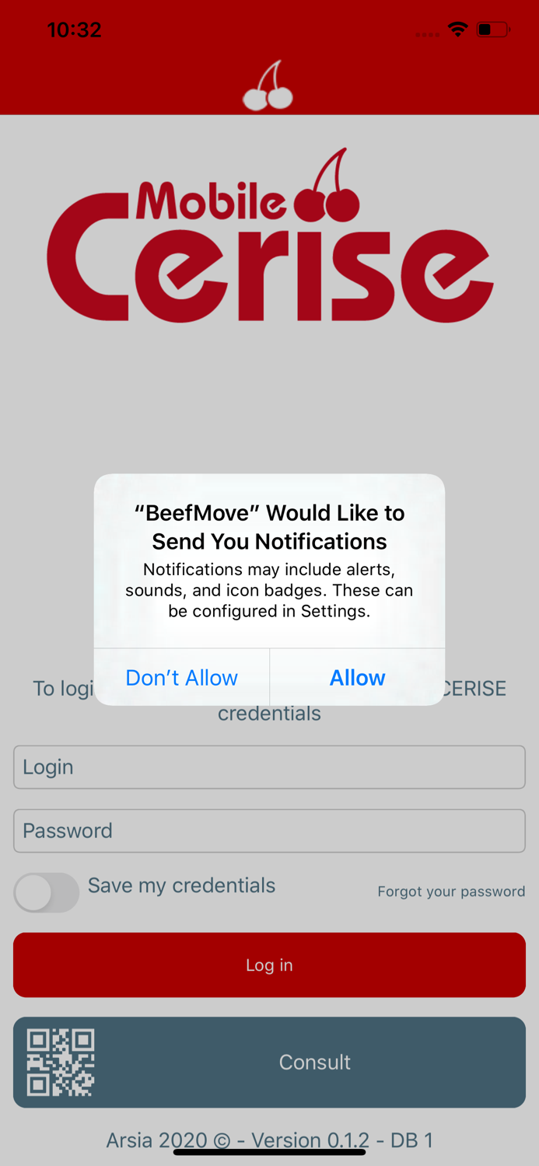Image resolution: width=539 pixels, height=1166 pixels.
Task: Click the Wi-Fi icon in the status bar
Action: tap(457, 29)
